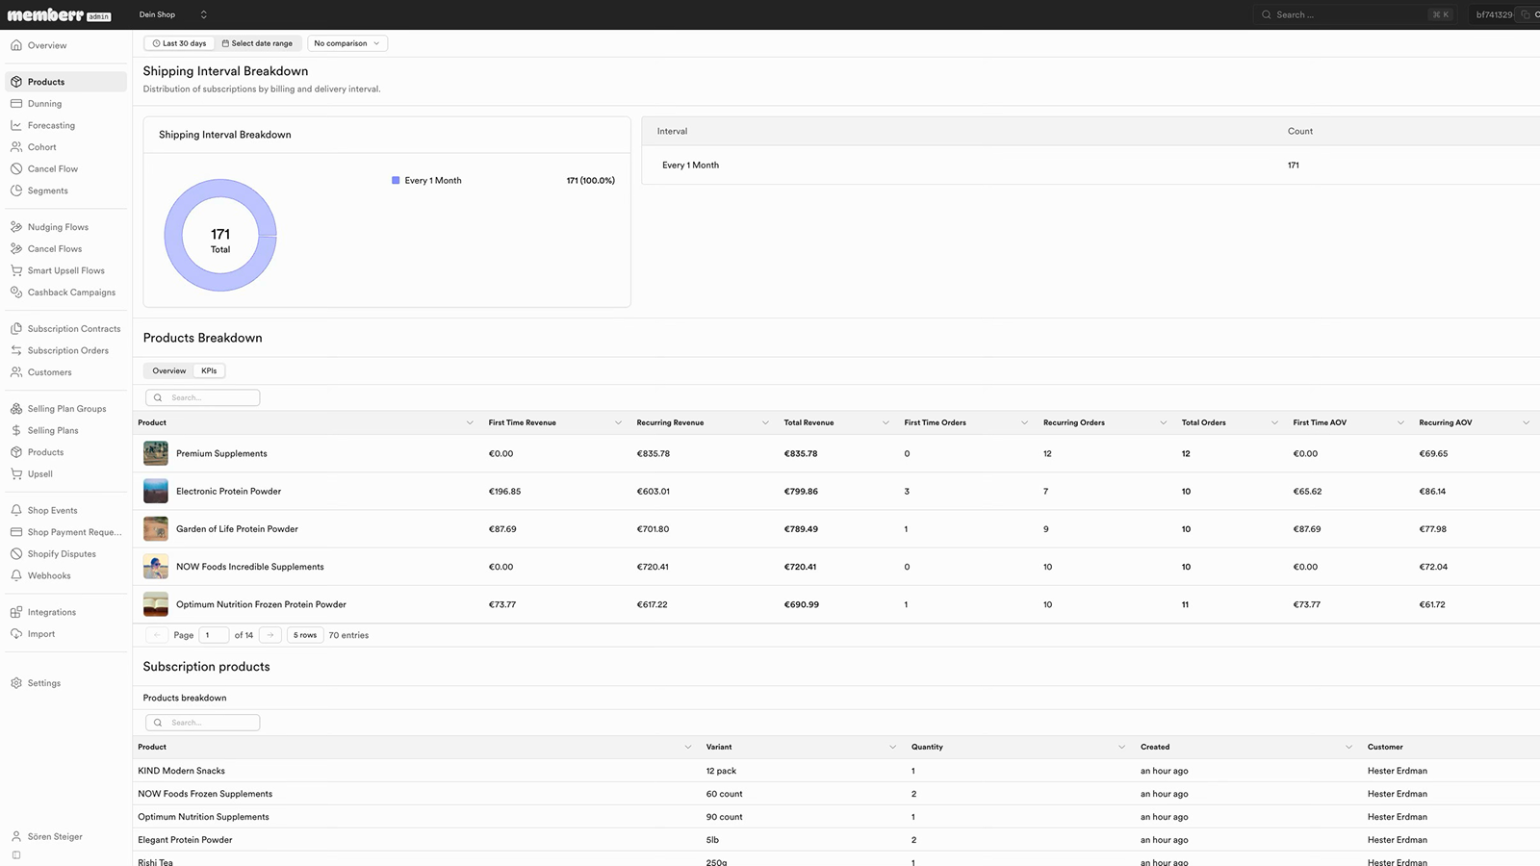Click the Integrations icon in sidebar
Image resolution: width=1540 pixels, height=866 pixels.
coord(16,612)
